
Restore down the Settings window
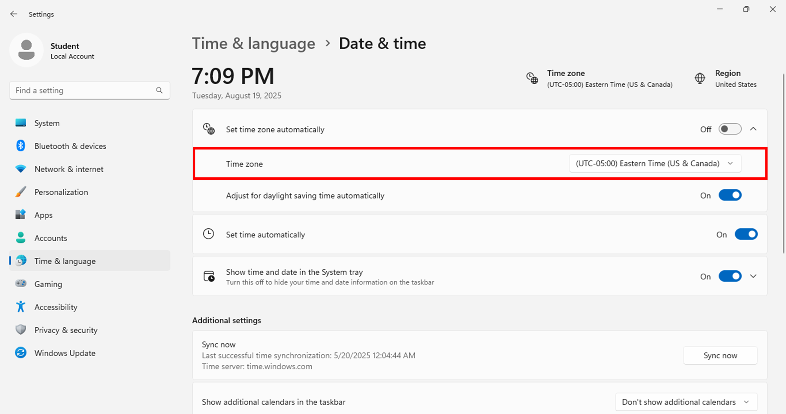pyautogui.click(x=746, y=9)
